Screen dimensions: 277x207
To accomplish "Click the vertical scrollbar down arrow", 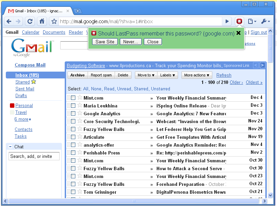I will click(270, 195).
